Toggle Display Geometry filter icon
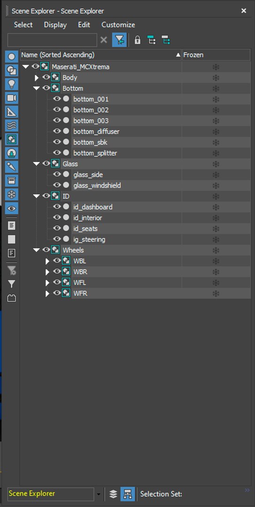This screenshot has height=507, width=255. [x=12, y=57]
